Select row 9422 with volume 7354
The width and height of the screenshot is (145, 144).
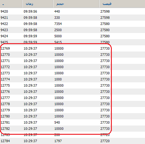(72, 24)
